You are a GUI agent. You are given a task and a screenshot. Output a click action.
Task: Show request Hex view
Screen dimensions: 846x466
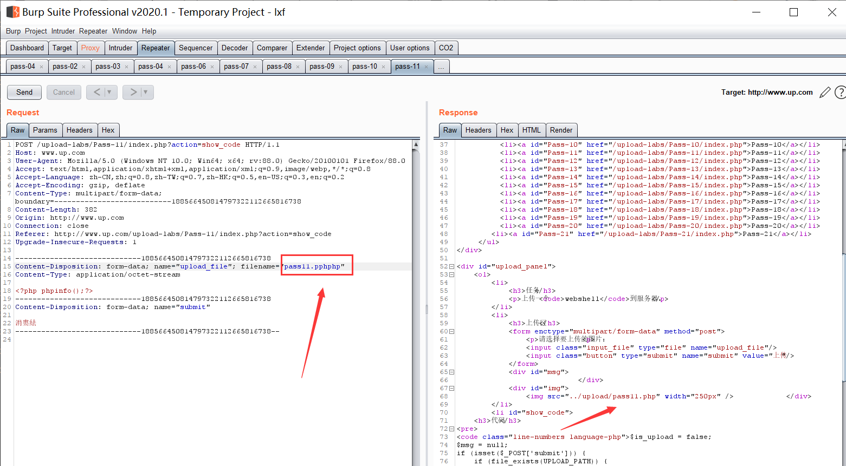(x=108, y=130)
